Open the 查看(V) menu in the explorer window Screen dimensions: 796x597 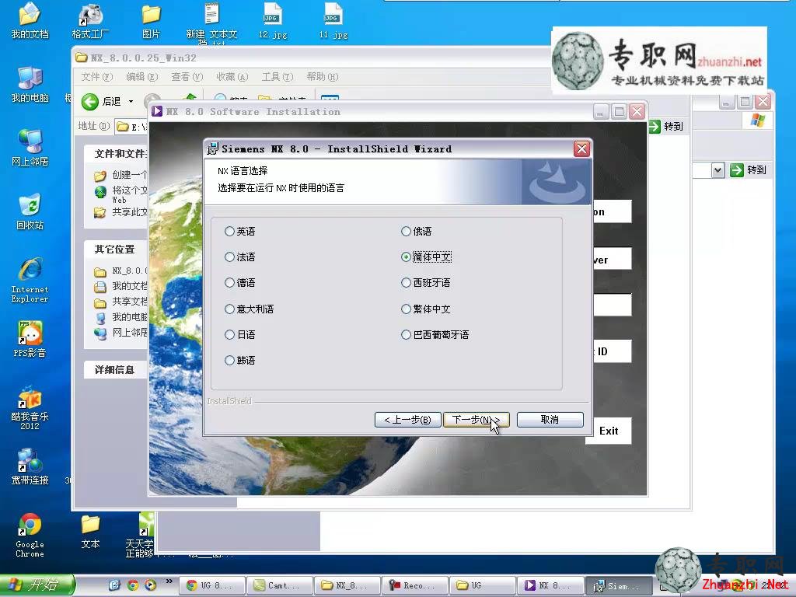tap(187, 77)
